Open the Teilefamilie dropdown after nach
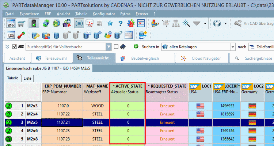This screenshot has height=146, width=274. click(x=261, y=47)
